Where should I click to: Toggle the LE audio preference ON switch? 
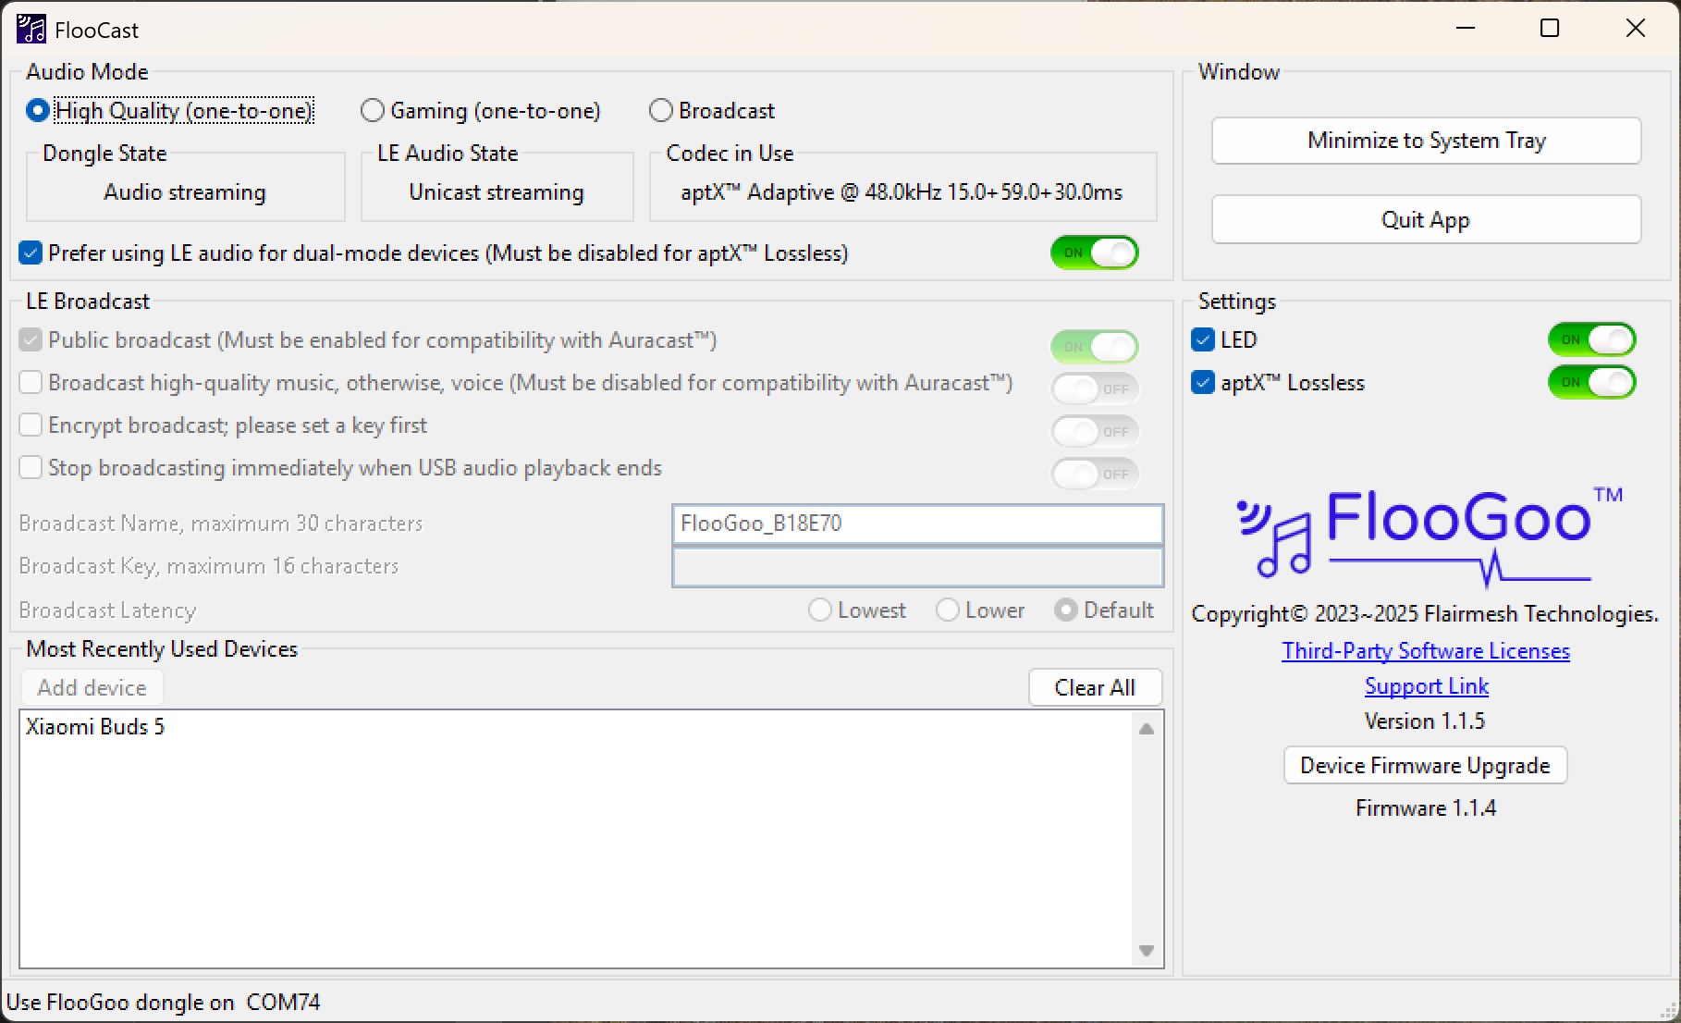(x=1094, y=253)
